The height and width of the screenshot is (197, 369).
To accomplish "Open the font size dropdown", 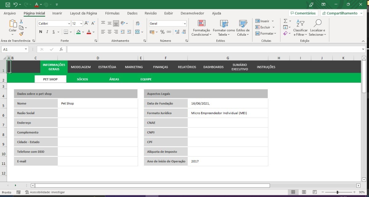I will coord(81,24).
